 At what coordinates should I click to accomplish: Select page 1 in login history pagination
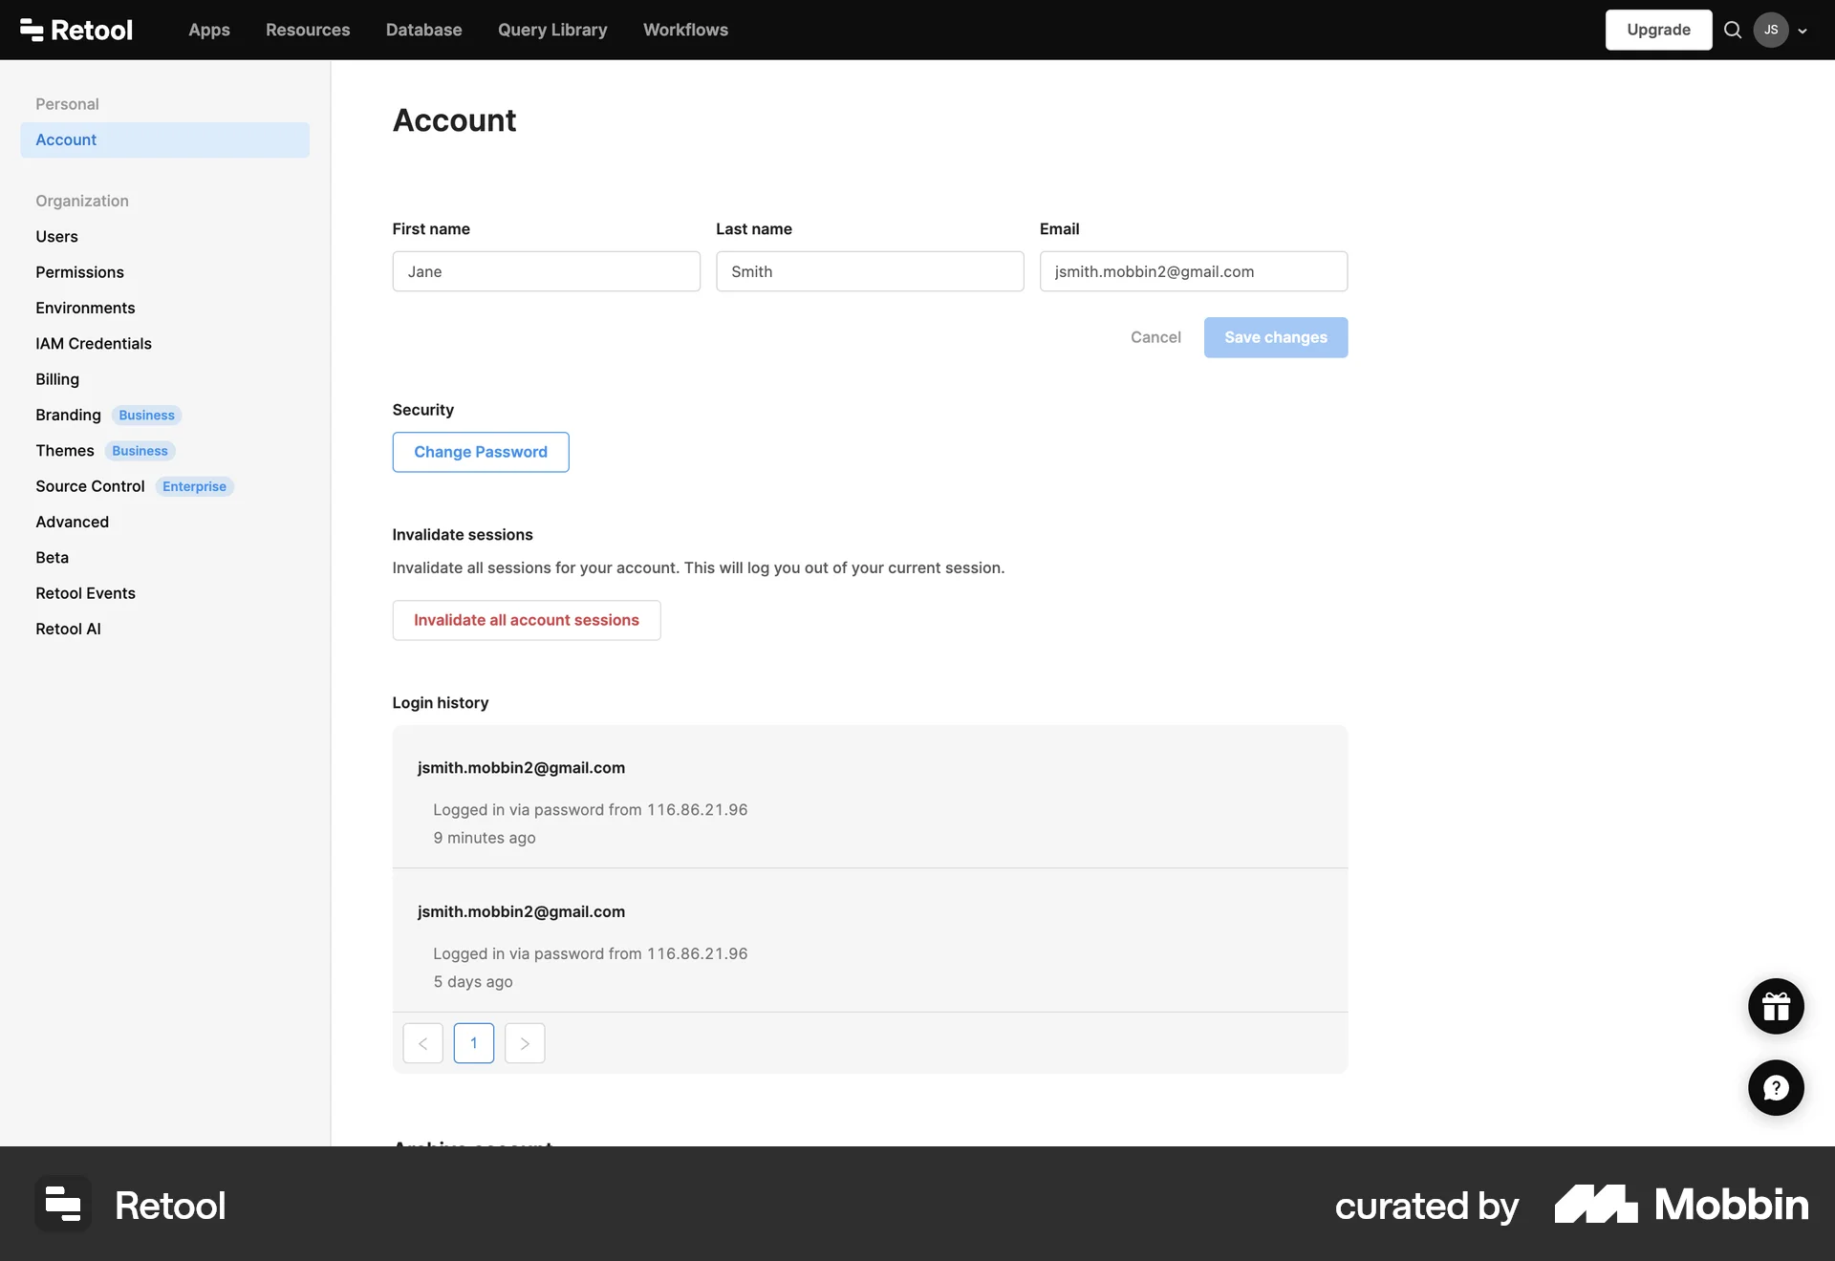tap(473, 1043)
